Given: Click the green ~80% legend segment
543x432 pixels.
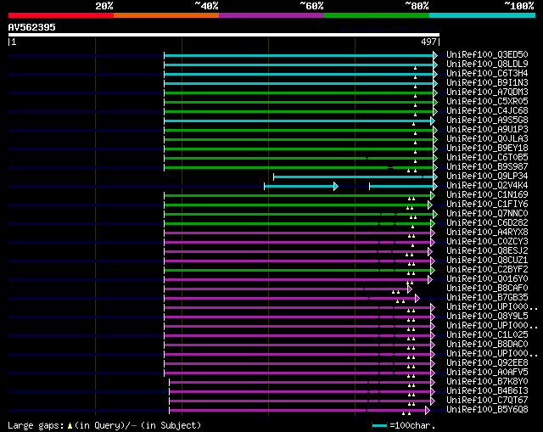Looking at the screenshot, I should tap(377, 15).
